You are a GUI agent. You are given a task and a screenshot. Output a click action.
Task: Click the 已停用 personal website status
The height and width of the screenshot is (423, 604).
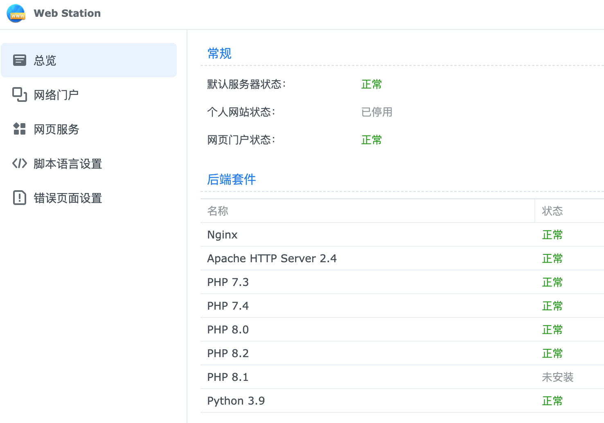[376, 112]
